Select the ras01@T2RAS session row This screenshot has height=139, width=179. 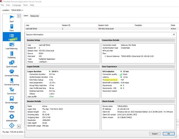pos(102,29)
